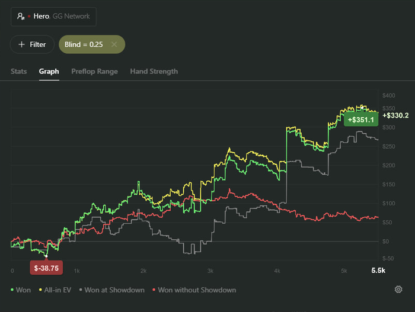The height and width of the screenshot is (312, 415).
Task: Open the Preflop Range tab
Action: click(x=94, y=72)
